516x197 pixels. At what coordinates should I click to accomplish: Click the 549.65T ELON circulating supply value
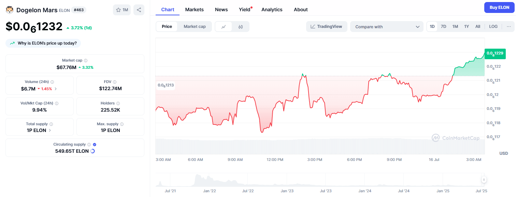click(x=72, y=151)
